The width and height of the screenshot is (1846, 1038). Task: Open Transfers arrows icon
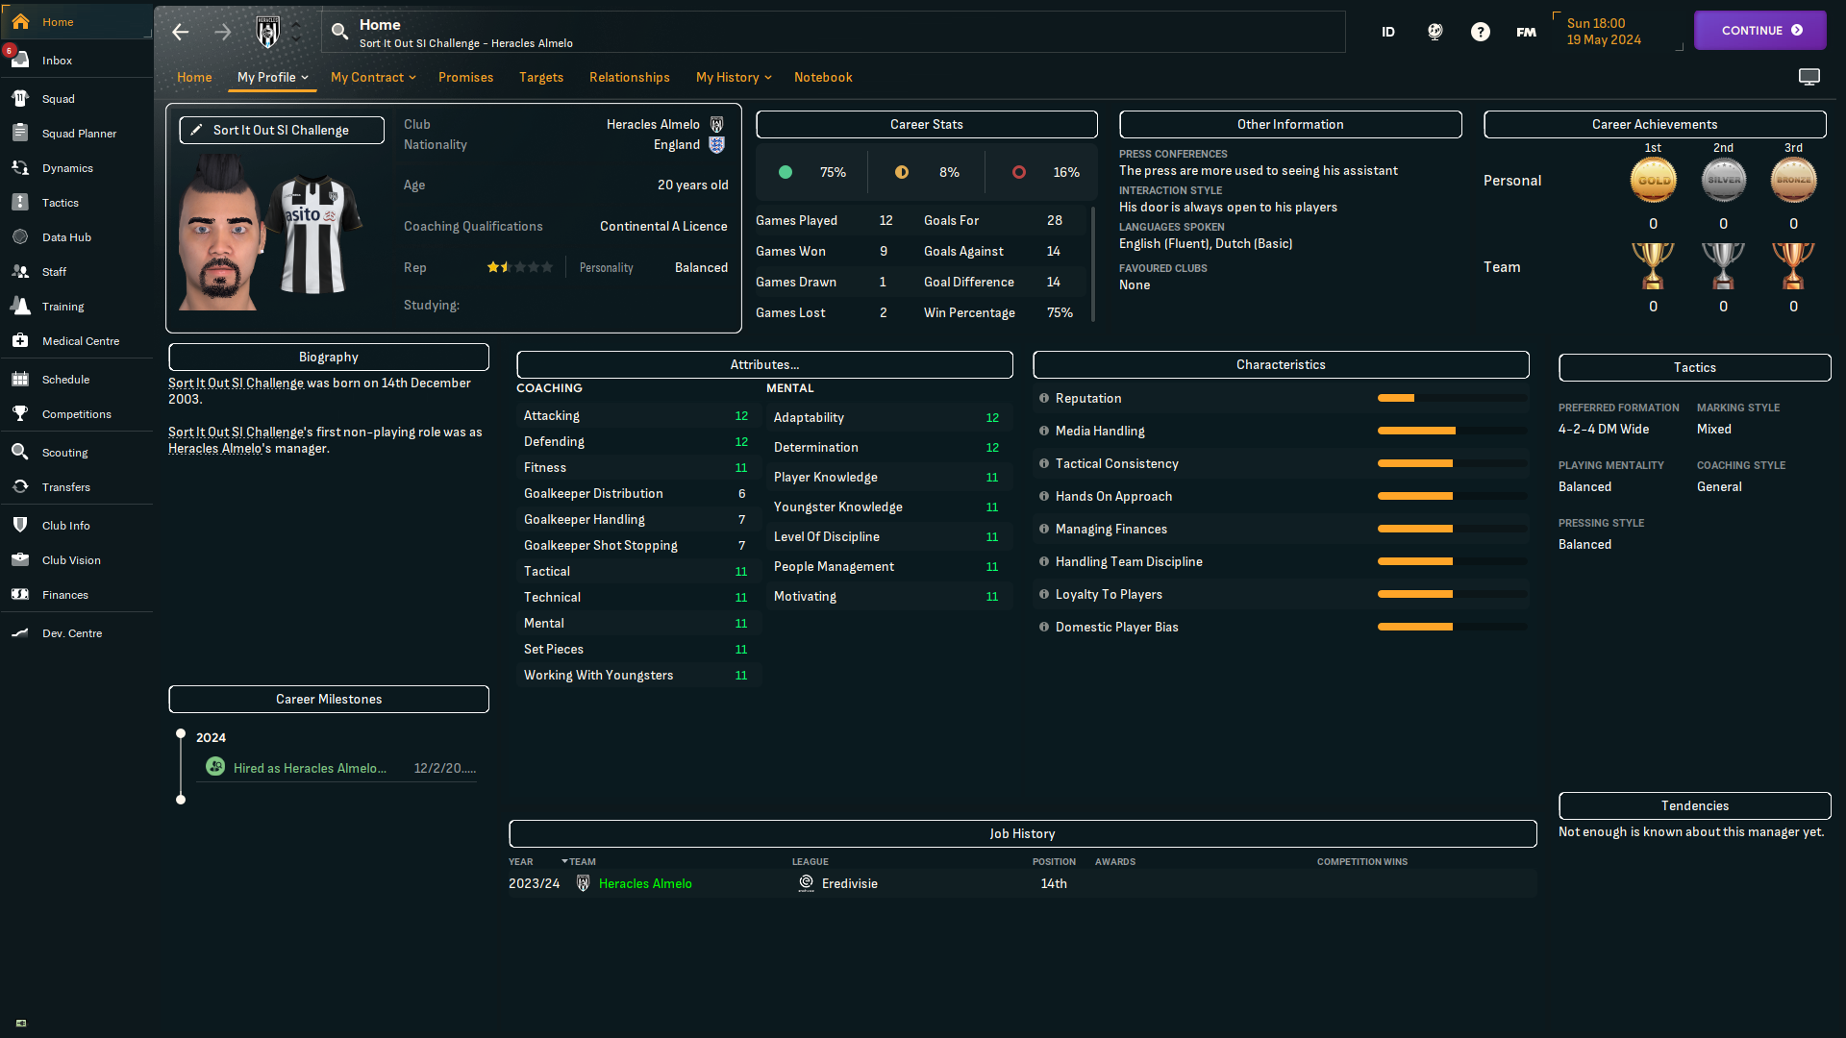tap(20, 486)
